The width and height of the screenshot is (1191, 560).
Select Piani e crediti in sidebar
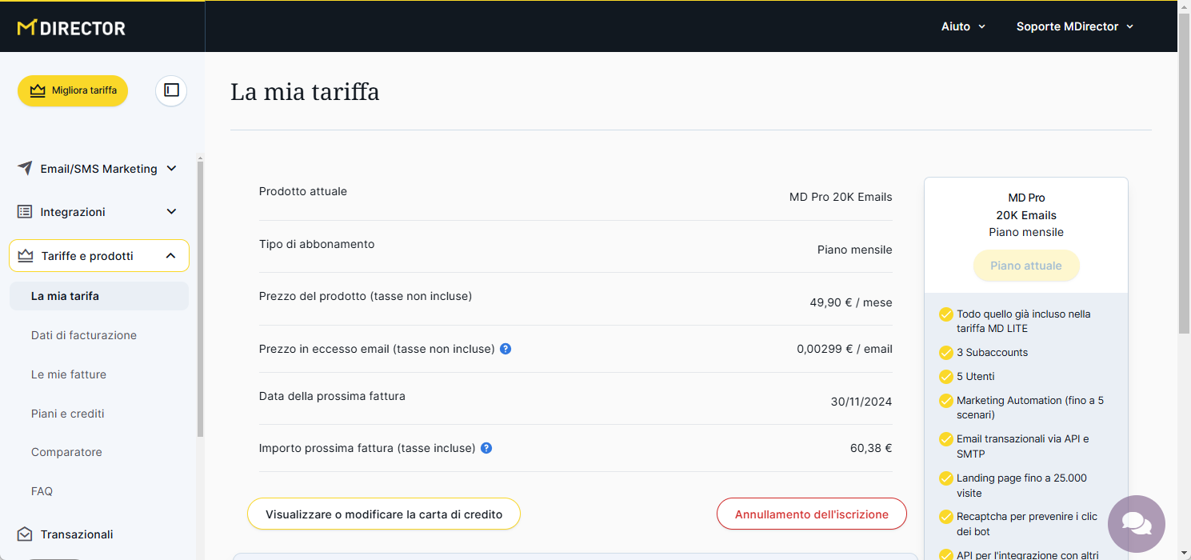tap(68, 414)
